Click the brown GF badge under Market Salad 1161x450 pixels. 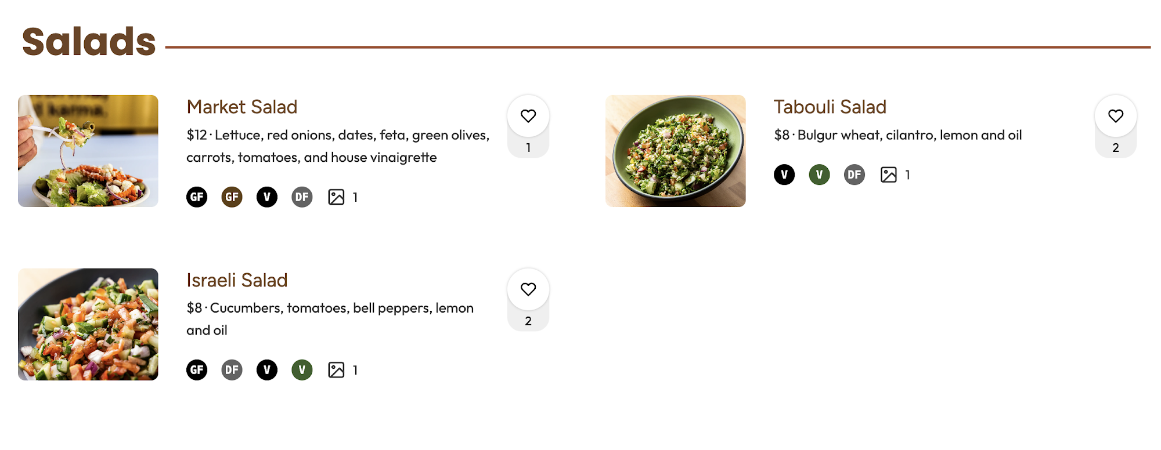(232, 197)
